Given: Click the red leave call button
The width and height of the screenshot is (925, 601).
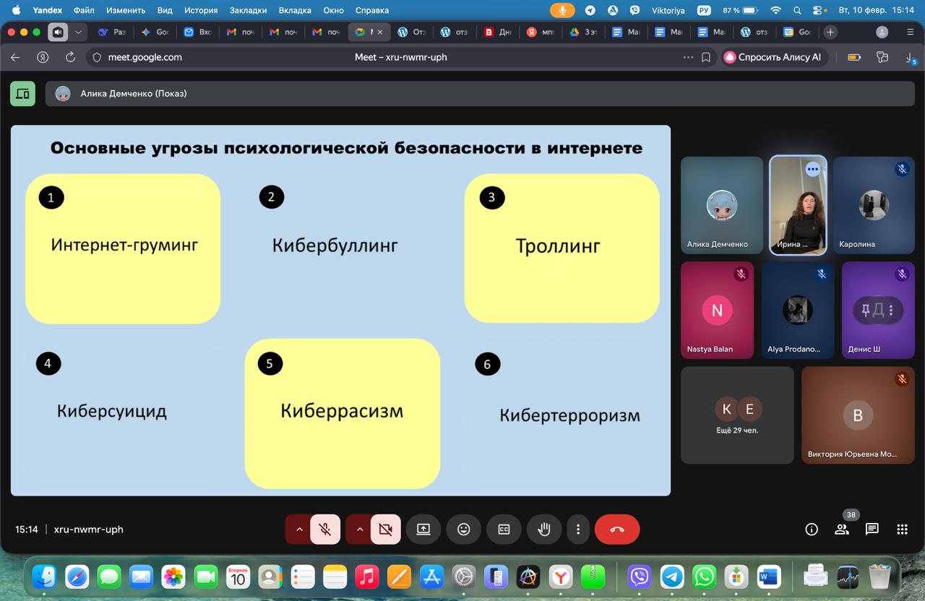Looking at the screenshot, I should tap(616, 529).
